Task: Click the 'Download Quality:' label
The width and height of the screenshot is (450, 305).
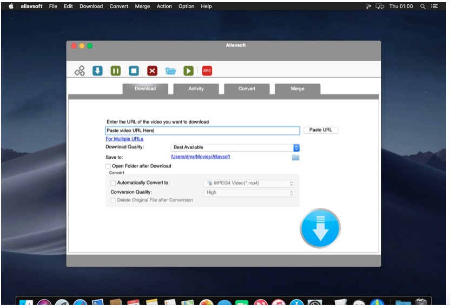Action: [125, 147]
